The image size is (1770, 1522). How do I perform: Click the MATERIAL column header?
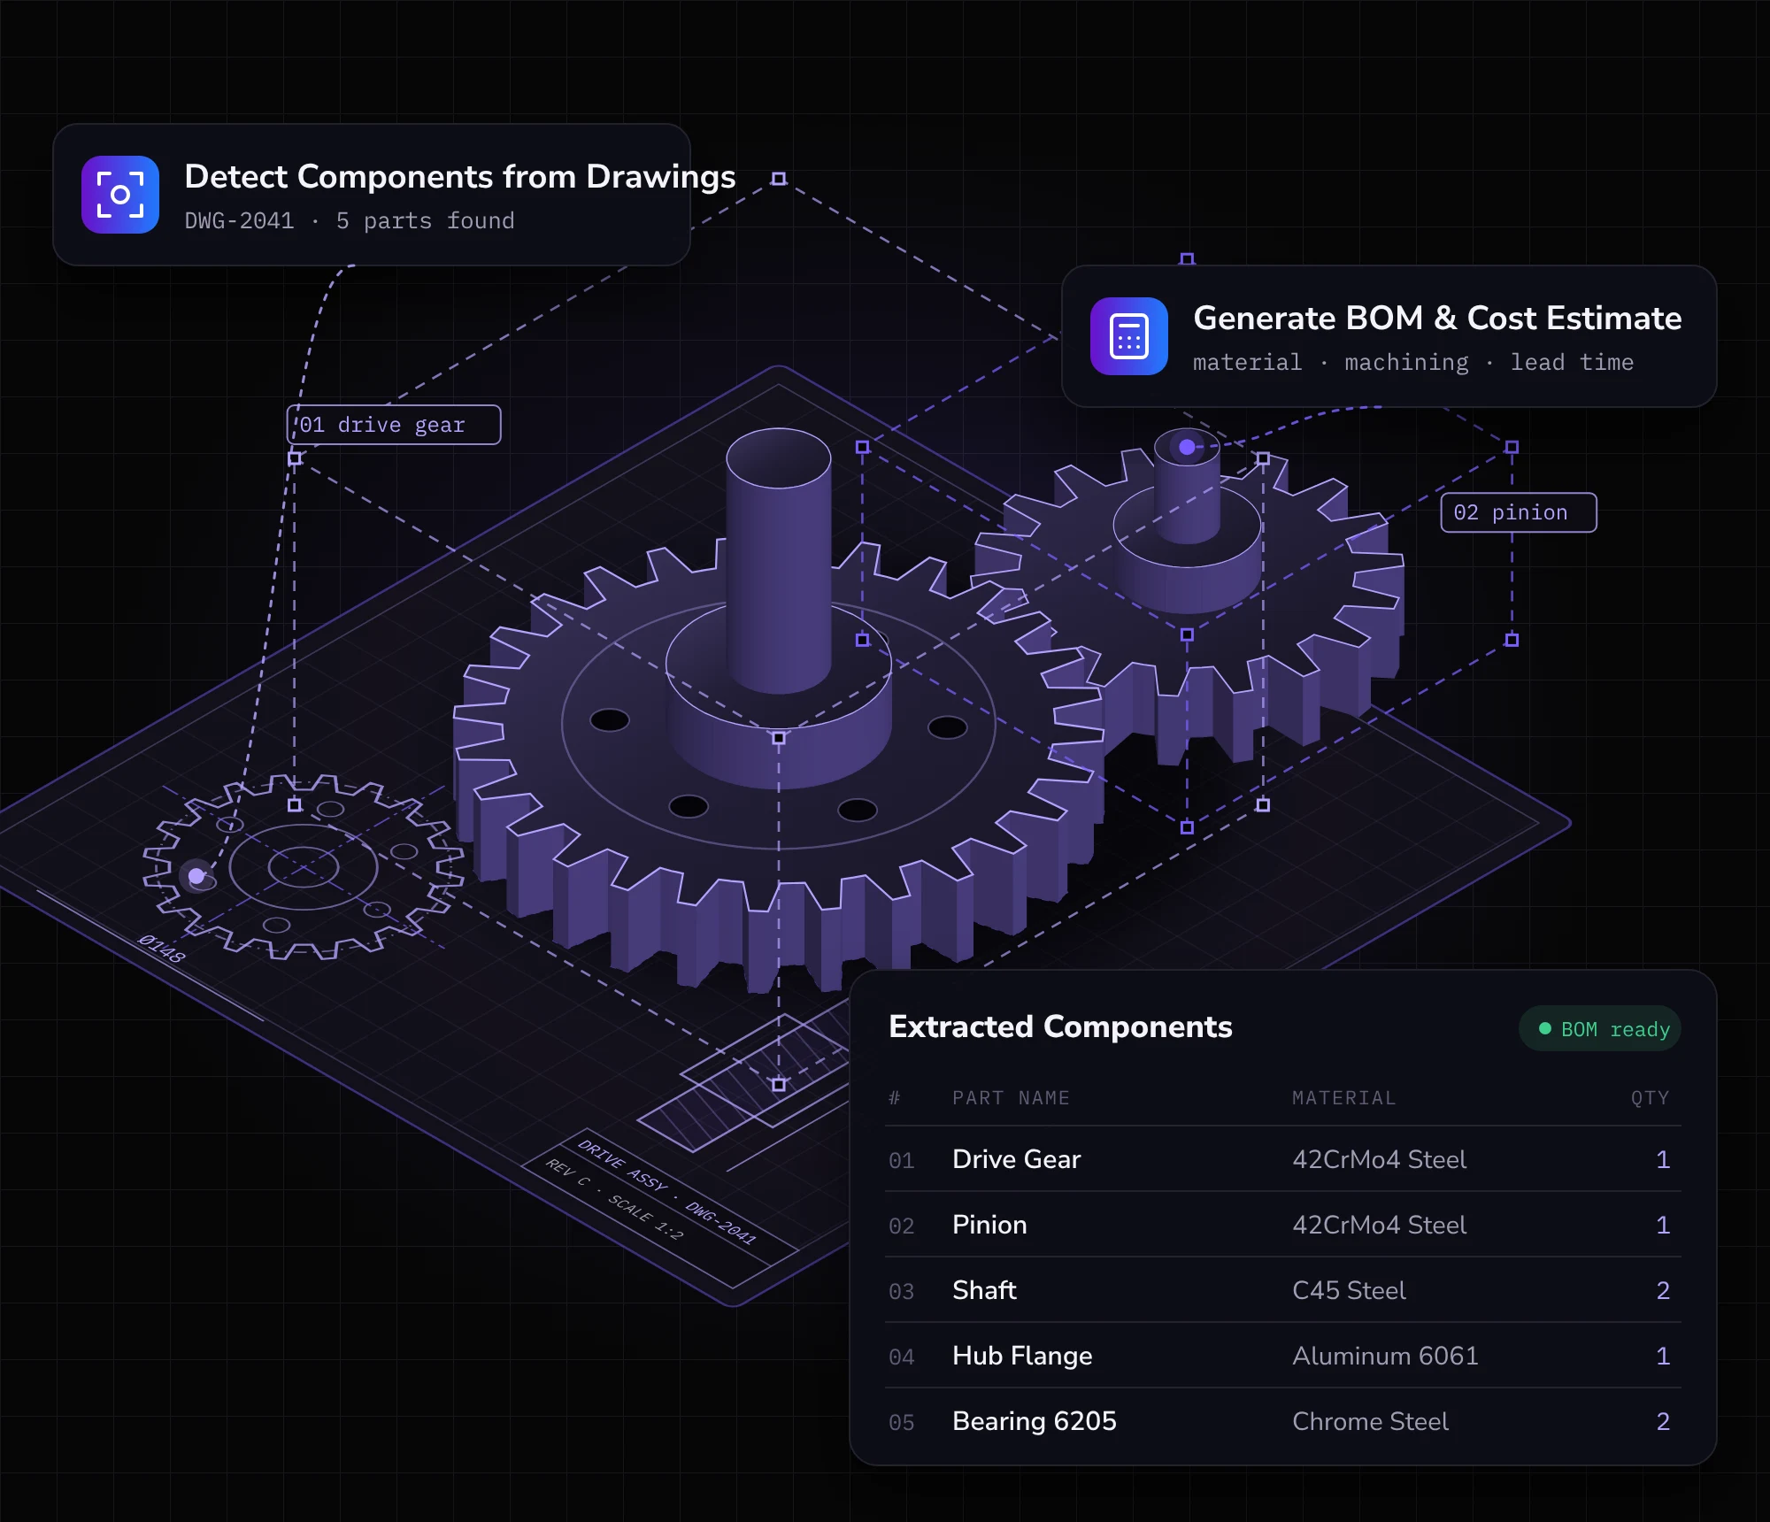click(1343, 1098)
